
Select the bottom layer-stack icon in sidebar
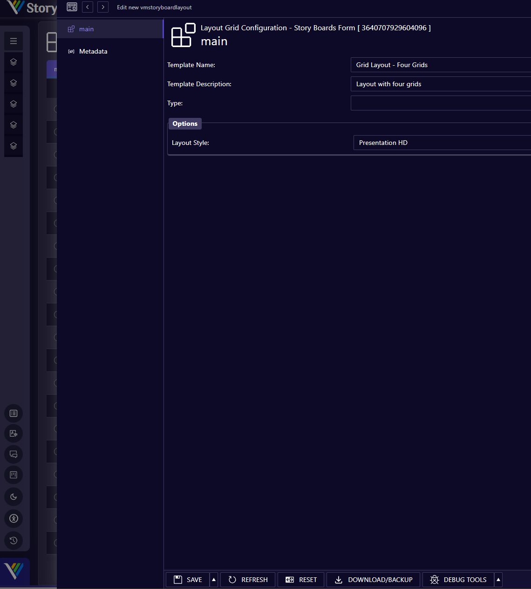14,146
